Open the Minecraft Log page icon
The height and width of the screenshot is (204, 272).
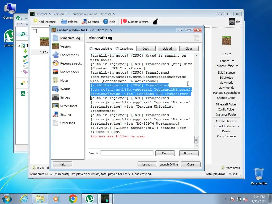pyautogui.click(x=55, y=38)
